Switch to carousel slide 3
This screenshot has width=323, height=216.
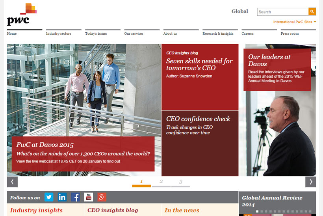click(181, 182)
